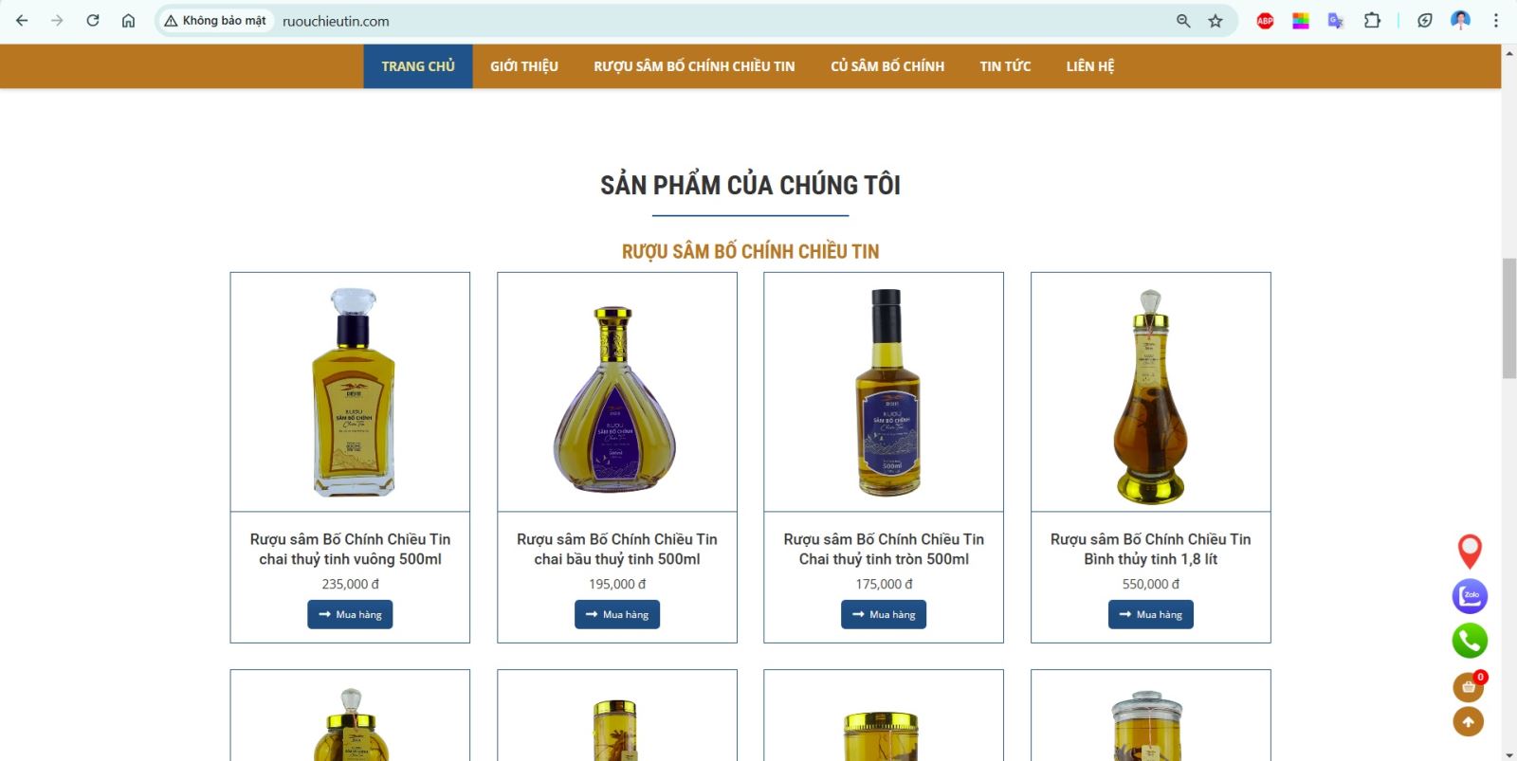Open the shopping cart icon

point(1469,687)
